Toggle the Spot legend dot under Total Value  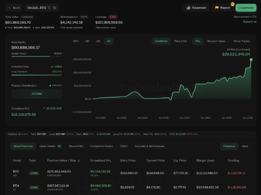click(33, 27)
